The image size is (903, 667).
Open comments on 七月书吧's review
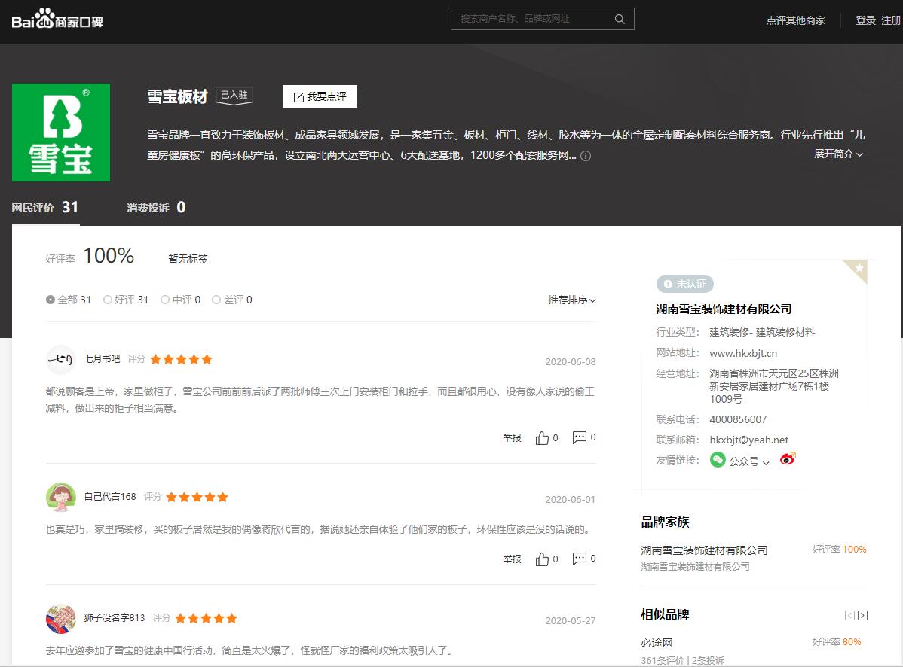coord(580,437)
